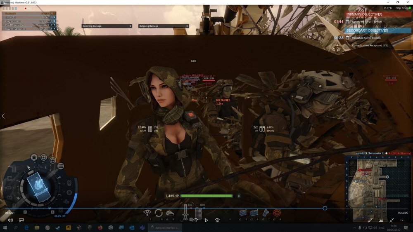Click the SECONDARY OBJECTIVES header
Image resolution: width=413 pixels, height=232 pixels.
point(378,30)
